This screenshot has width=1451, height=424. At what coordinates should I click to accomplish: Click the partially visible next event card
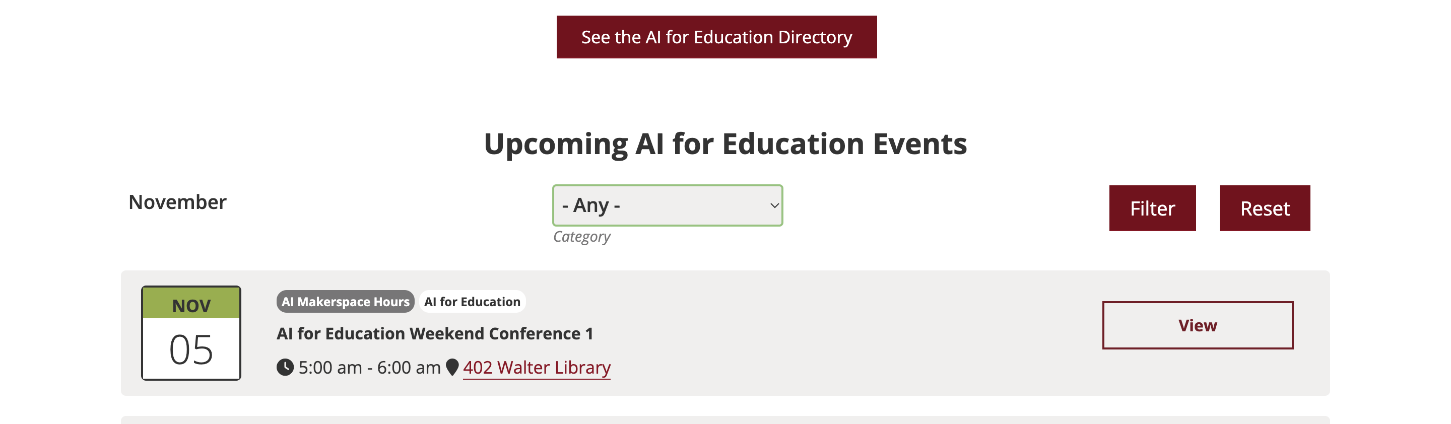(x=725, y=420)
